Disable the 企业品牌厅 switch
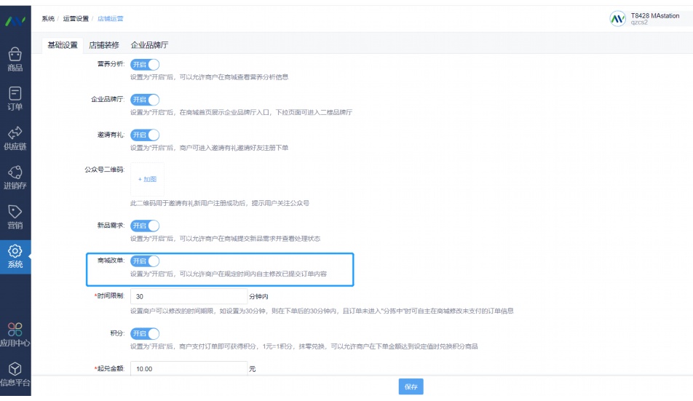 [144, 100]
